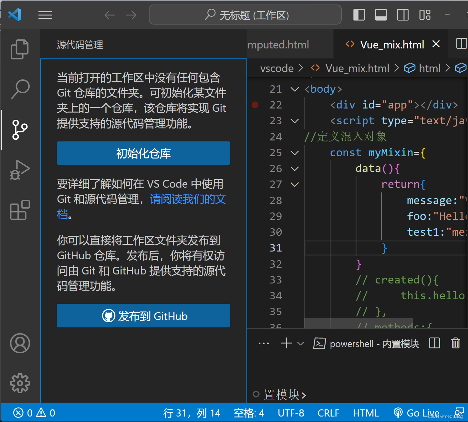Remove the breakpoint on line 22

point(255,105)
